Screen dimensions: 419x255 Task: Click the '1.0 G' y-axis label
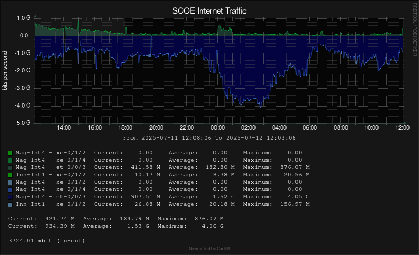pos(24,18)
